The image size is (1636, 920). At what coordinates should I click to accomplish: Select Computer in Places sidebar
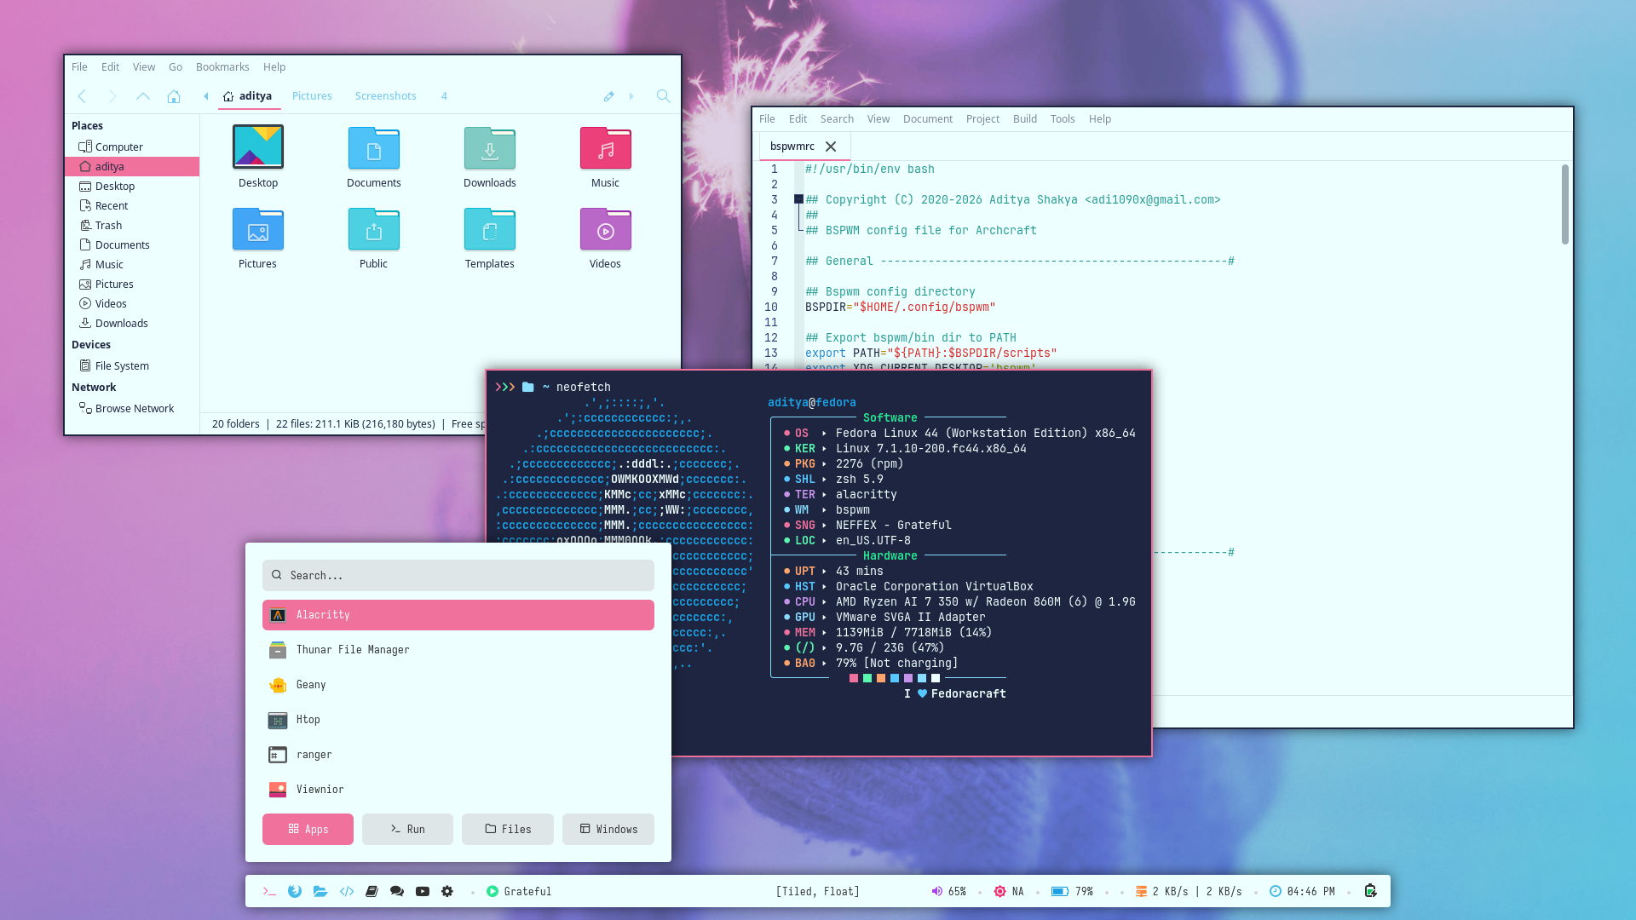point(132,147)
